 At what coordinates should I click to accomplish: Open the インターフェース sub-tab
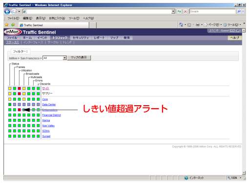pyautogui.click(x=33, y=43)
